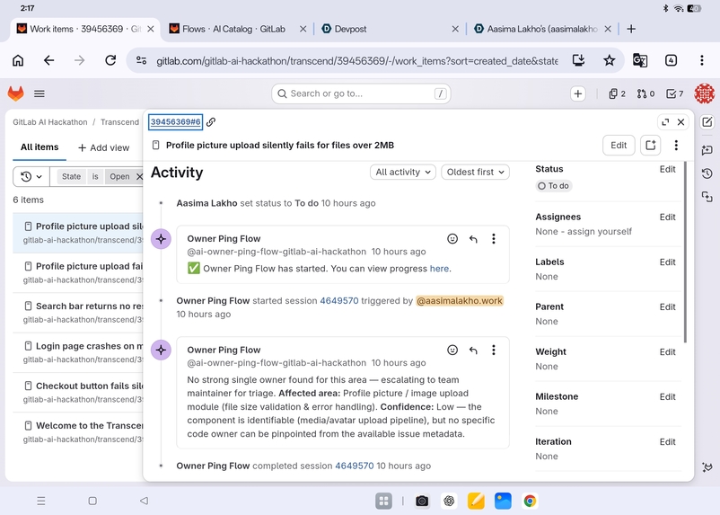
Task: Bookmark this page with the star icon
Action: pos(609,60)
